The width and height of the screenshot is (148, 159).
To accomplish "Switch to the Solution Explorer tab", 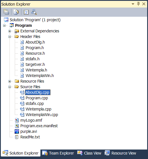I will pos(21,153).
